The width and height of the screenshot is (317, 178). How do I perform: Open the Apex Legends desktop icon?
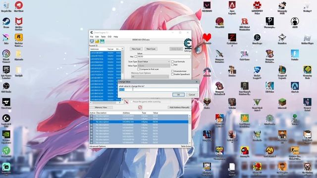(x=232, y=5)
